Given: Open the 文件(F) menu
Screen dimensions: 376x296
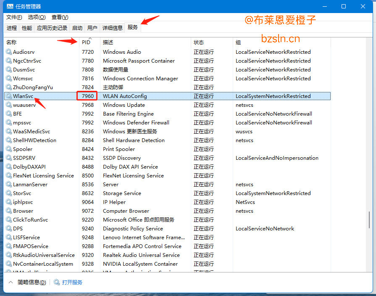Looking at the screenshot, I should pos(14,17).
